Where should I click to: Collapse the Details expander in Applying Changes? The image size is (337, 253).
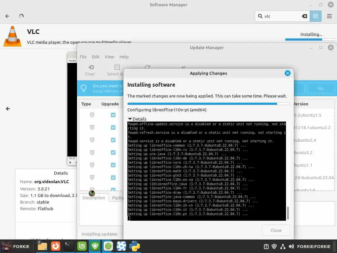(137, 119)
